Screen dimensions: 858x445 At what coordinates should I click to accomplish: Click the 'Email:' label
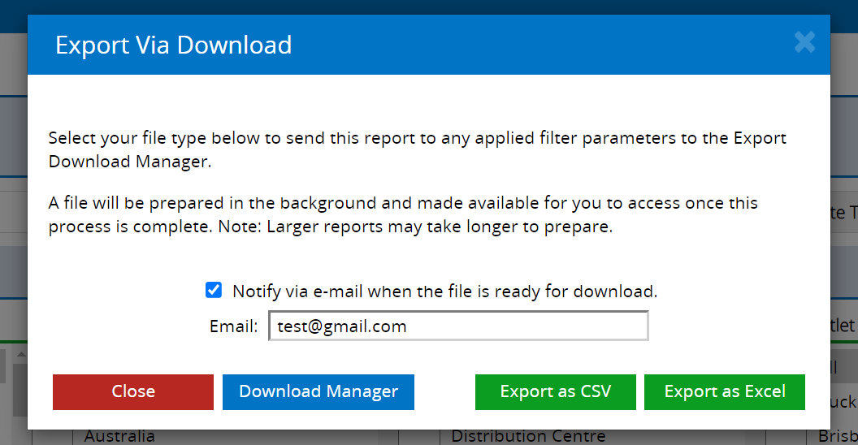click(234, 326)
